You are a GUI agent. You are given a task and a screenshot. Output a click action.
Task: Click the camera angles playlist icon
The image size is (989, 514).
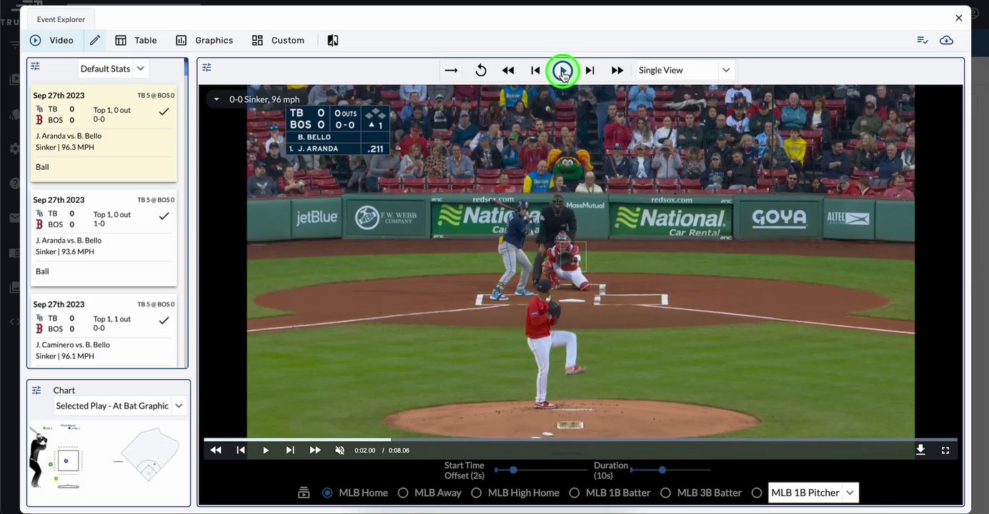coord(304,493)
